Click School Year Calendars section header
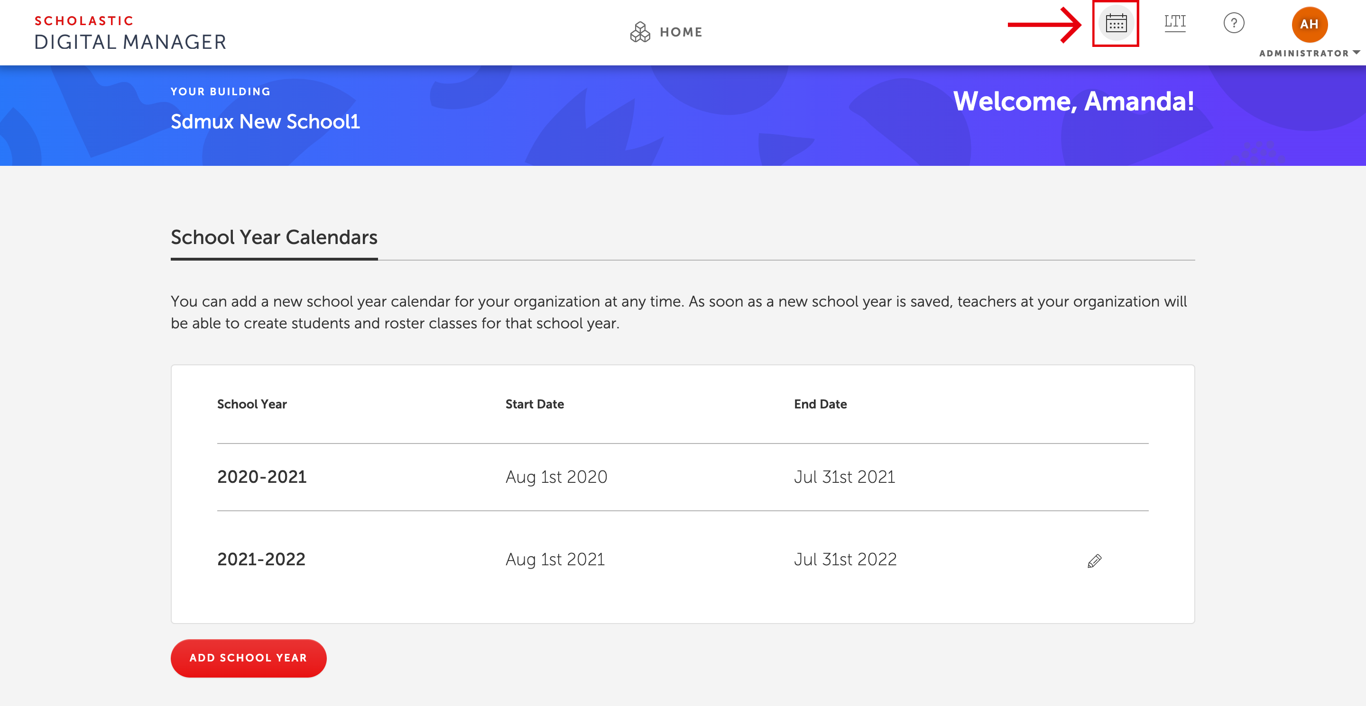This screenshot has height=706, width=1366. 274,237
